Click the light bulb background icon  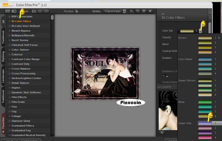(x=150, y=11)
